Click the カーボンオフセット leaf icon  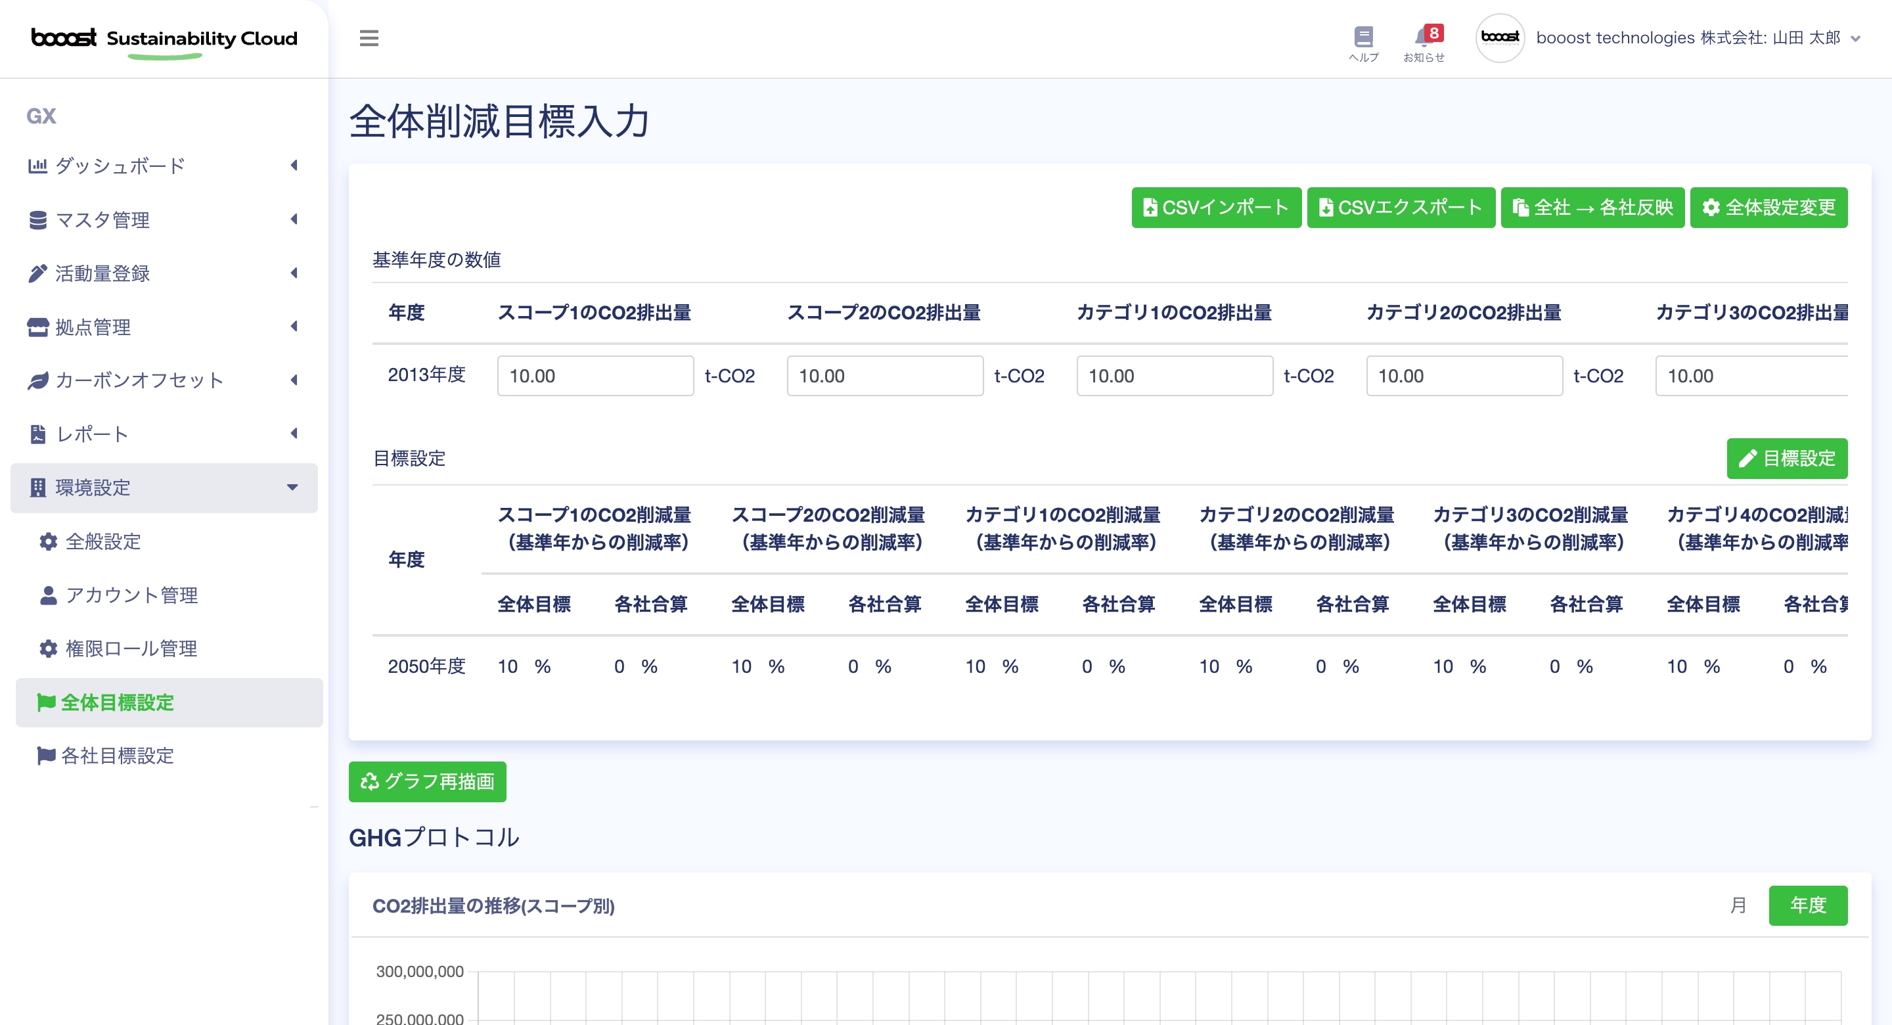[x=37, y=380]
